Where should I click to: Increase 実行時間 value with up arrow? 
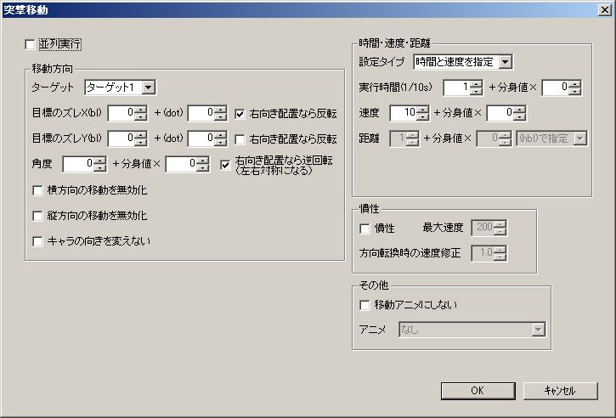[476, 83]
